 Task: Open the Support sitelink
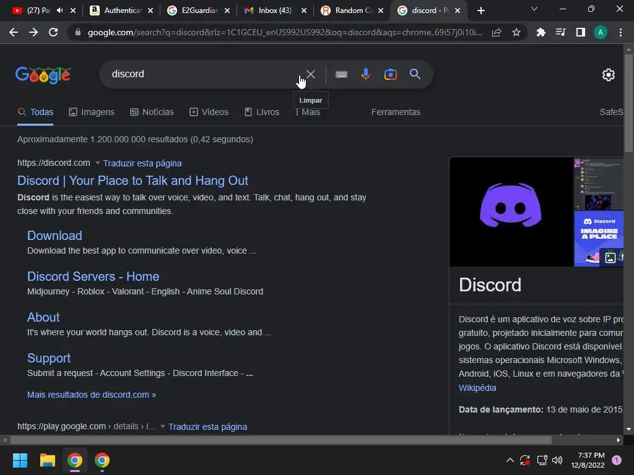pyautogui.click(x=49, y=358)
